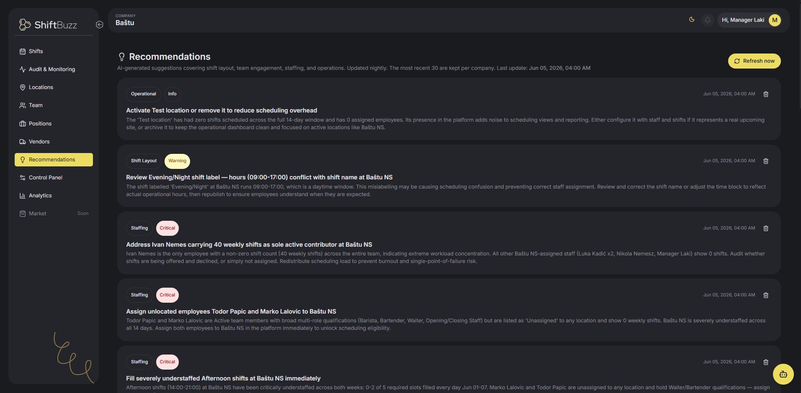Click the COMPANY label above Baštu
The image size is (801, 393).
pyautogui.click(x=126, y=16)
